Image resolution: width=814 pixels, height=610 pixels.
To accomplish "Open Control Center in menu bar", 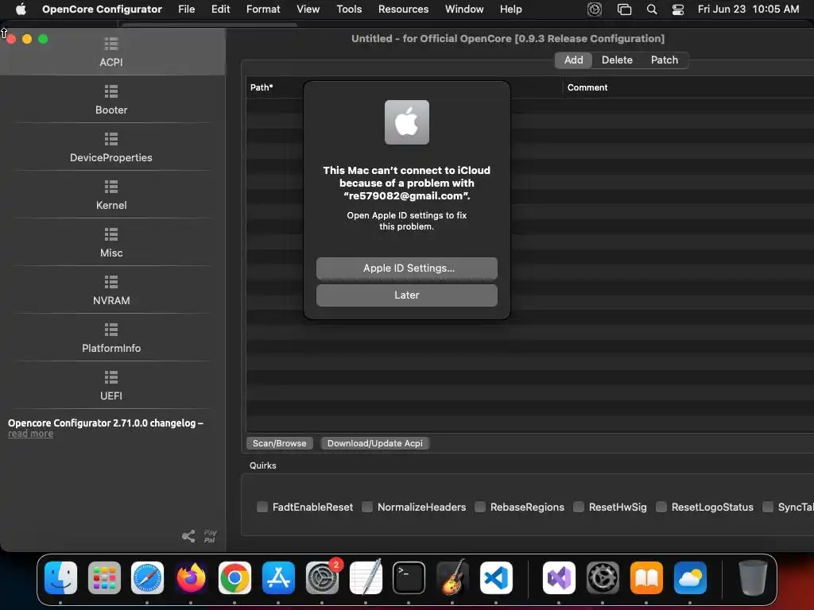I will click(677, 10).
